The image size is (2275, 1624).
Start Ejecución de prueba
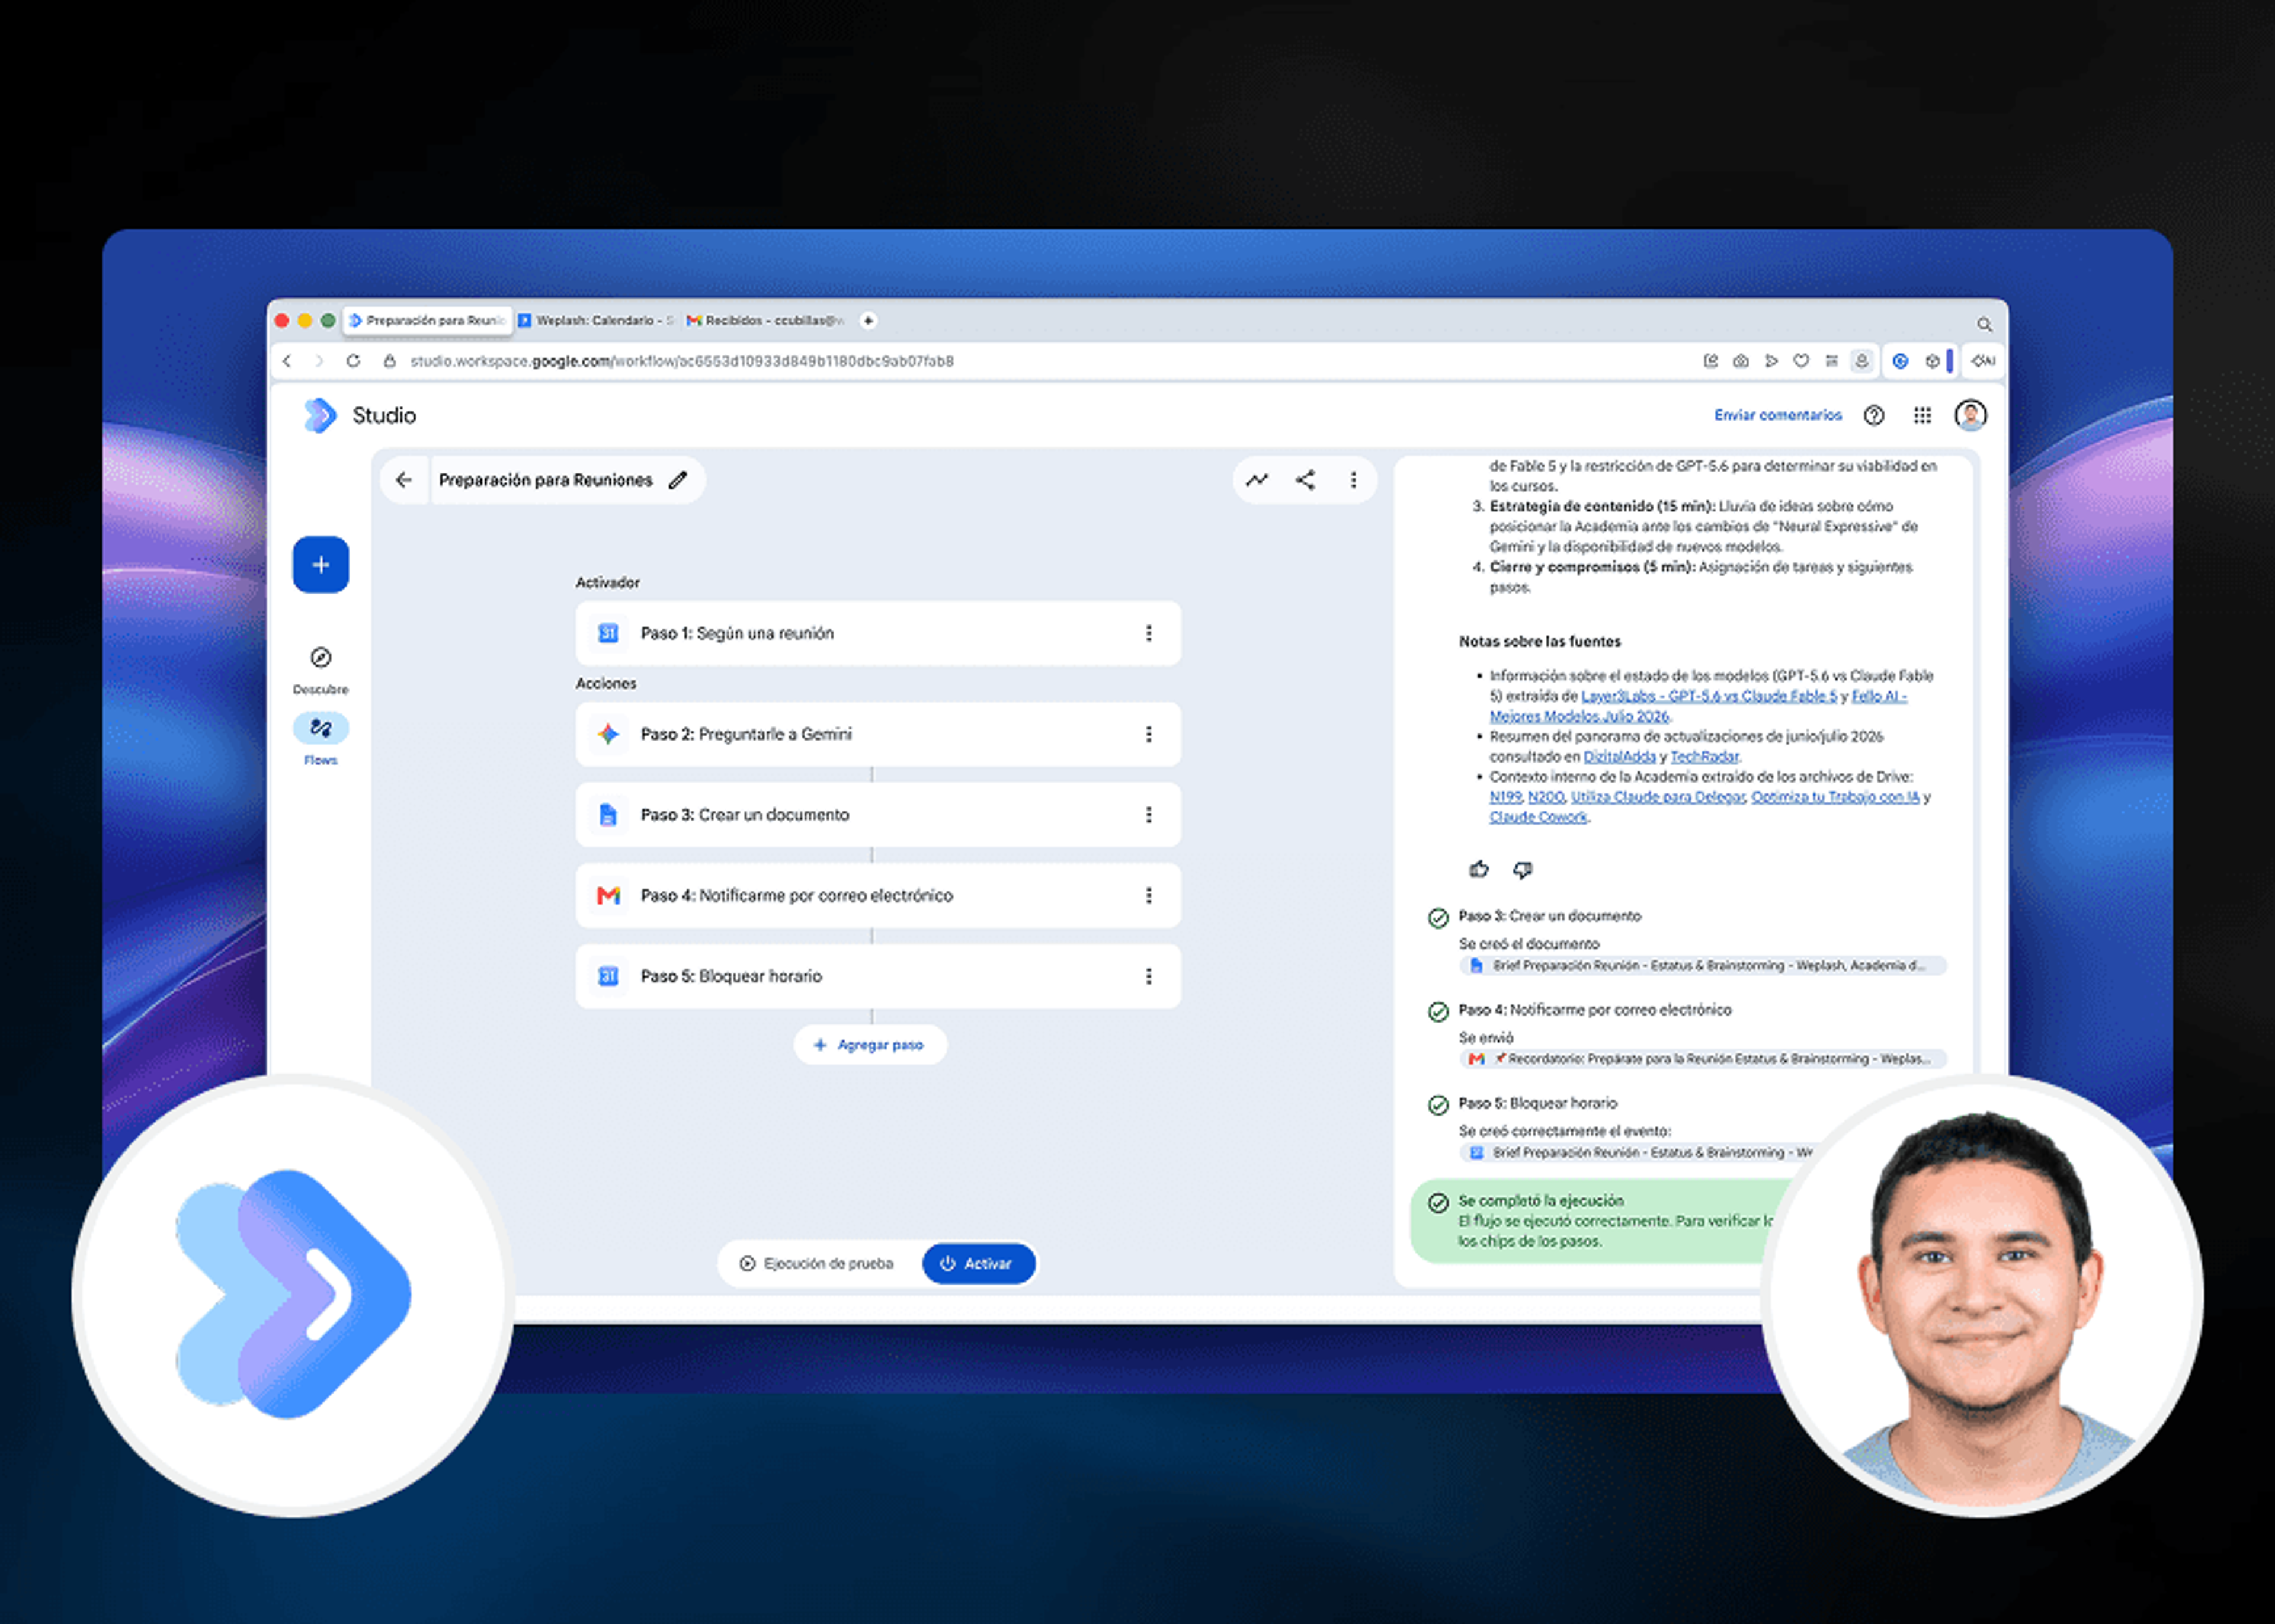[817, 1264]
